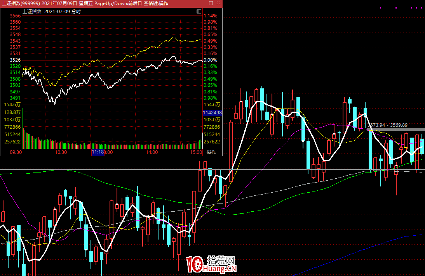Toggle the side panel icon beside 分时 header
This screenshot has width=425, height=276.
[x=199, y=11]
